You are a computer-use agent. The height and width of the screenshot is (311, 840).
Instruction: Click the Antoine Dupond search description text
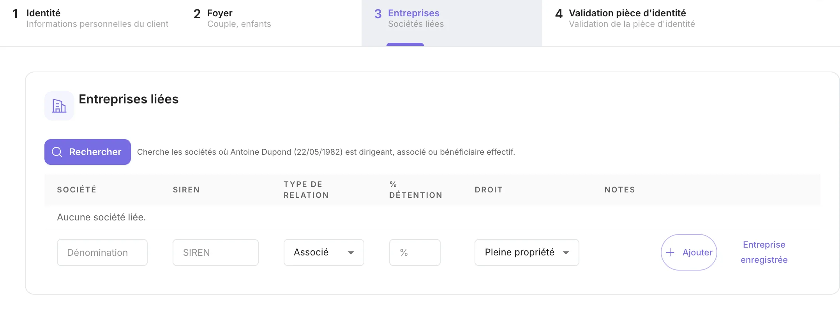[x=326, y=152]
